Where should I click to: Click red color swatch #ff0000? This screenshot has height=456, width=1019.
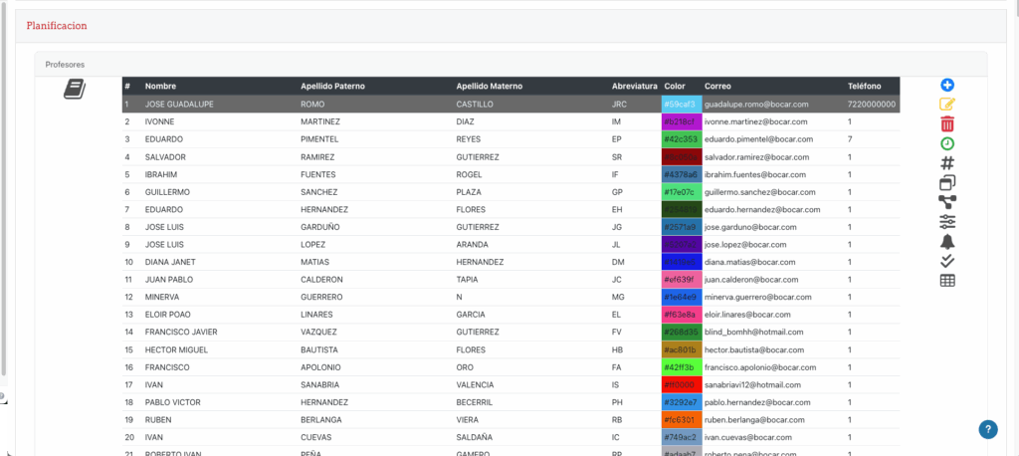681,385
